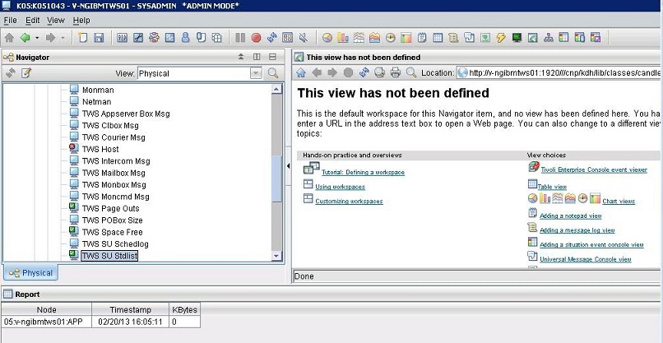
Task: Add an area chart view from toolbar
Action: (374, 38)
